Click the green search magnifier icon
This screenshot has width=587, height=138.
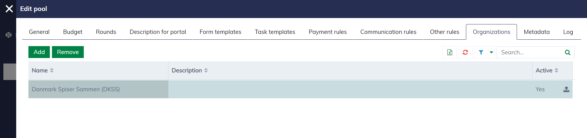coord(567,53)
